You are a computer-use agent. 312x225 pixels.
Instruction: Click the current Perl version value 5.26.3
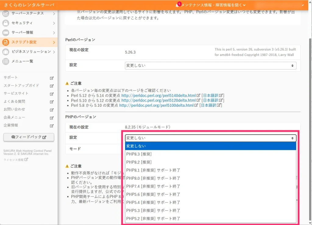[130, 52]
